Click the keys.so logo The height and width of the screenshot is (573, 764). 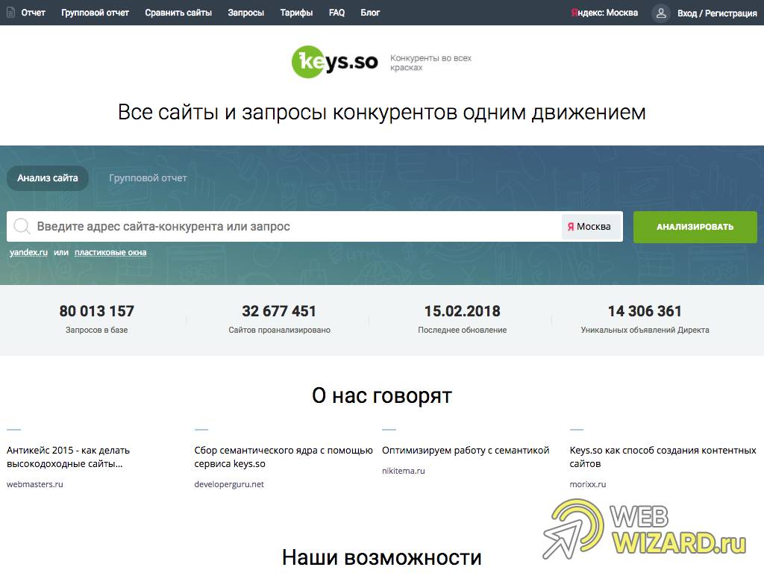pyautogui.click(x=335, y=61)
